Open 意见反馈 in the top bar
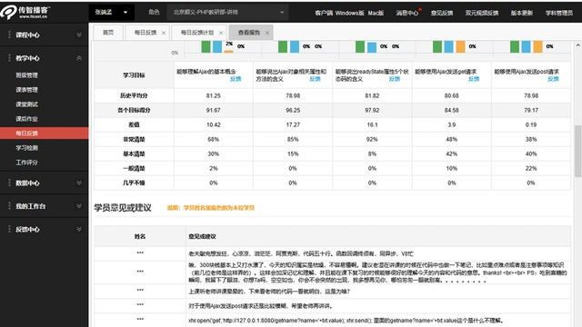 click(442, 13)
